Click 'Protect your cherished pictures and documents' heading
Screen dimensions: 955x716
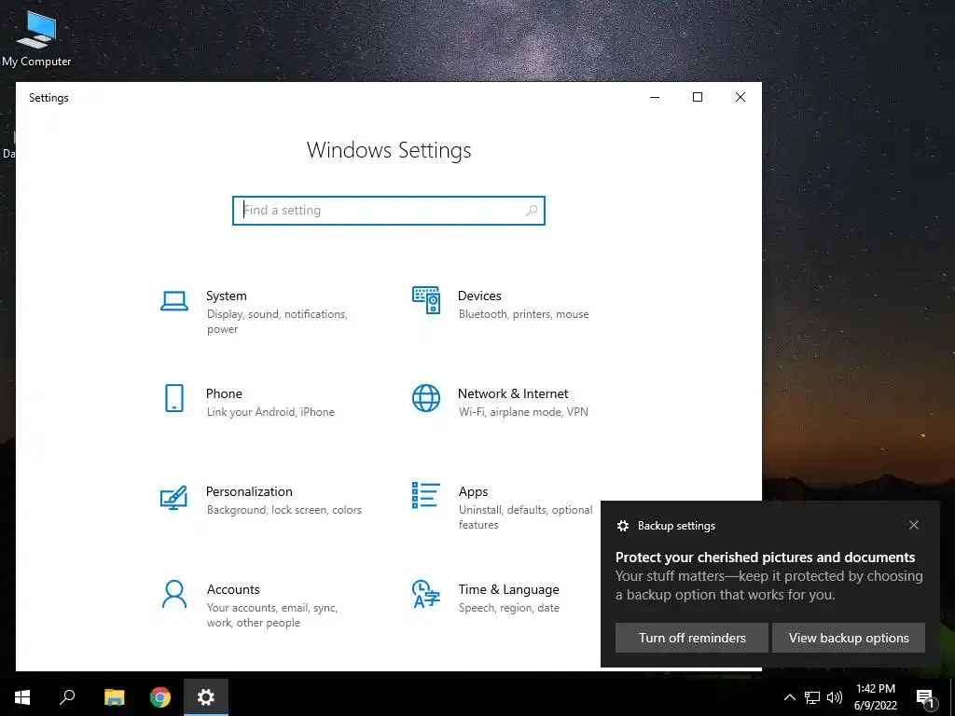tap(765, 558)
